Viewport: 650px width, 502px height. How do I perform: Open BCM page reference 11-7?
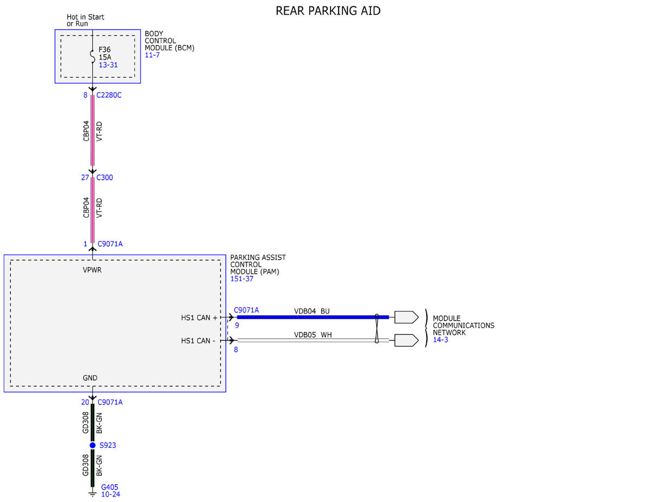click(x=152, y=55)
